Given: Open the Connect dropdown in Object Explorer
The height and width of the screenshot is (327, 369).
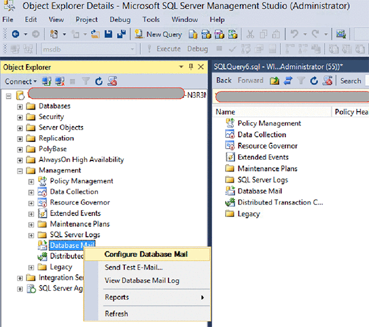Looking at the screenshot, I should [x=21, y=81].
